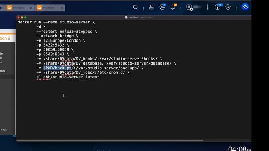Image resolution: width=269 pixels, height=151 pixels.
Task: Click the '-p 50059:50059' line
Action: pyautogui.click(x=55, y=49)
